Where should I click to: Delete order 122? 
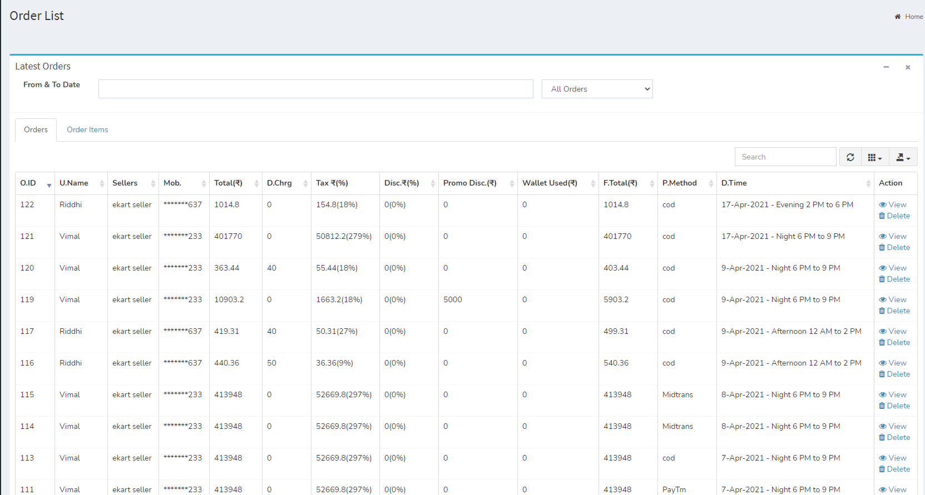pos(894,216)
